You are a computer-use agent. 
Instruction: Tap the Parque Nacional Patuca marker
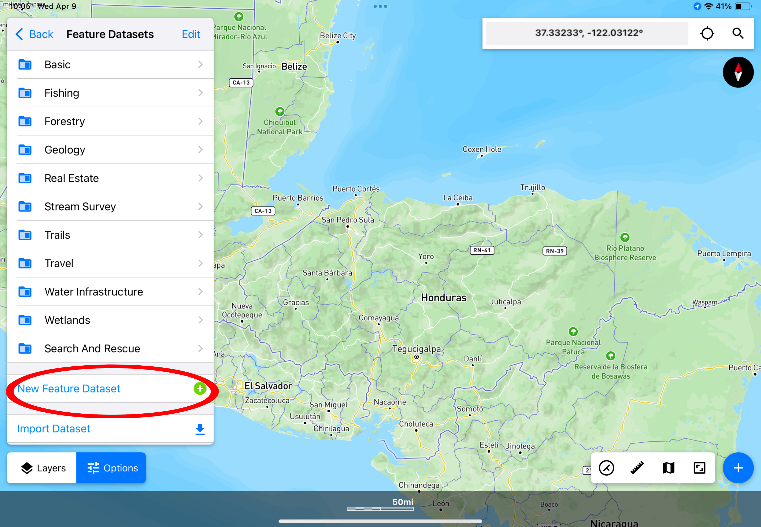pyautogui.click(x=573, y=331)
